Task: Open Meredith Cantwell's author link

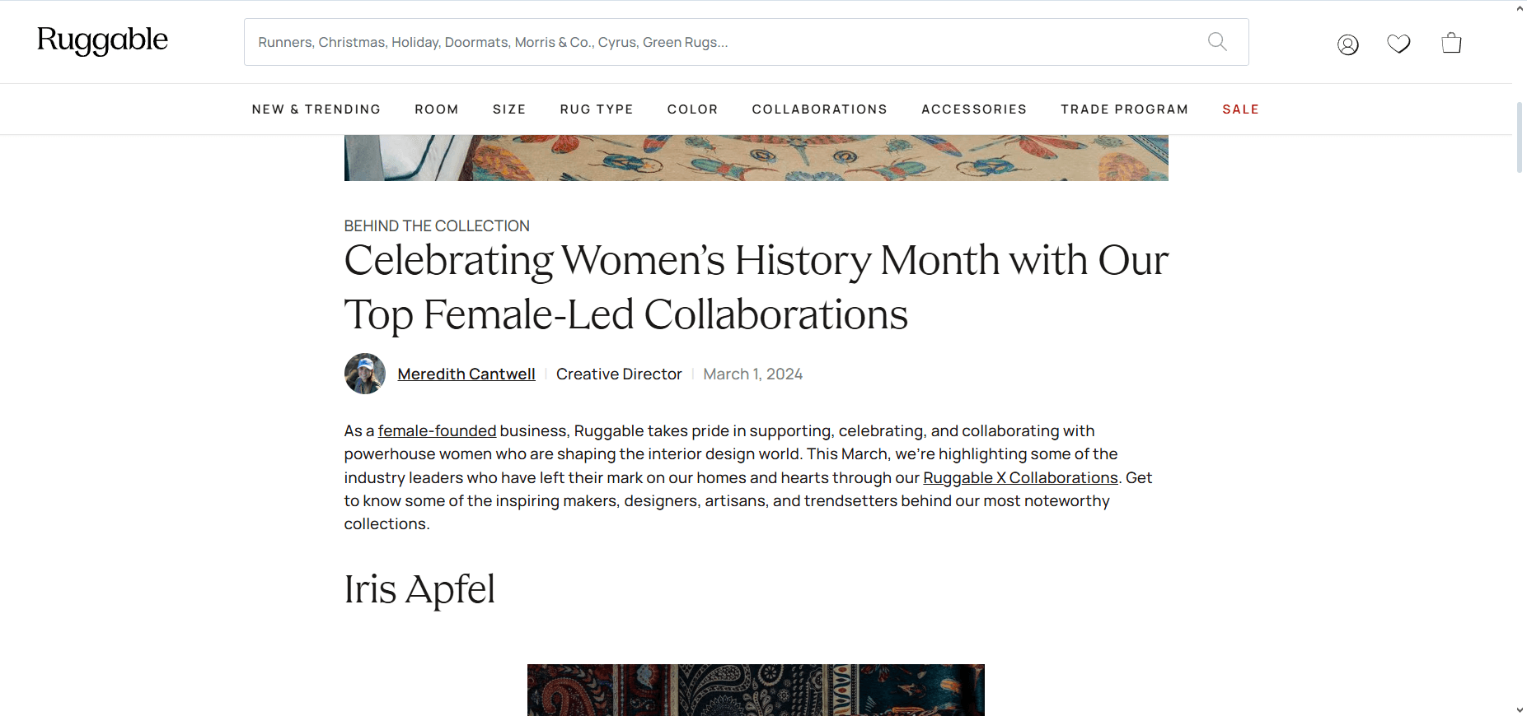Action: [x=466, y=374]
